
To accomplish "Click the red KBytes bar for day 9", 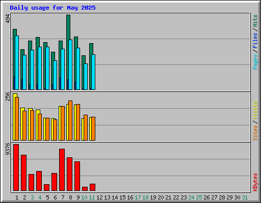I will pyautogui.click(x=77, y=176).
